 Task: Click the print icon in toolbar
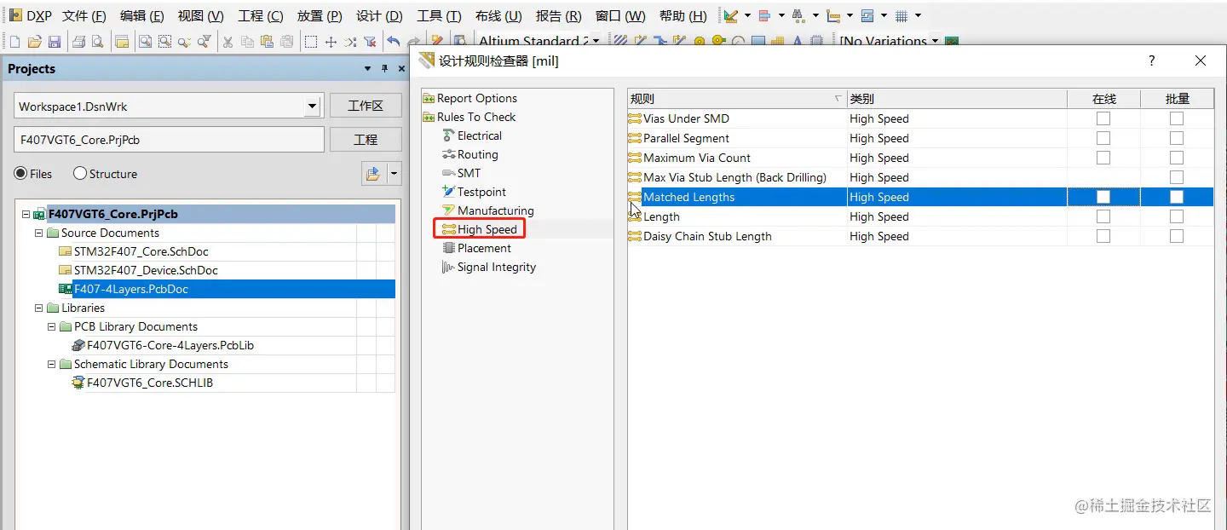point(78,42)
